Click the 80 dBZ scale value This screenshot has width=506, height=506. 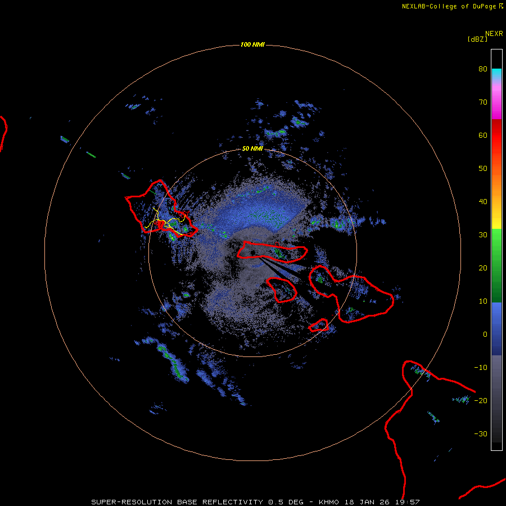click(x=483, y=69)
